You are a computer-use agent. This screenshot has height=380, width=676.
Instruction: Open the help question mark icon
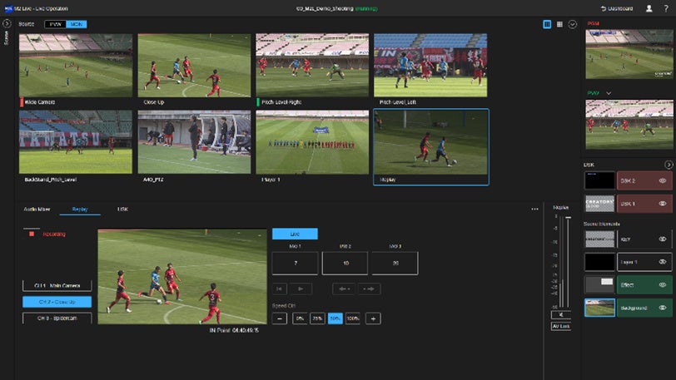[x=666, y=8]
